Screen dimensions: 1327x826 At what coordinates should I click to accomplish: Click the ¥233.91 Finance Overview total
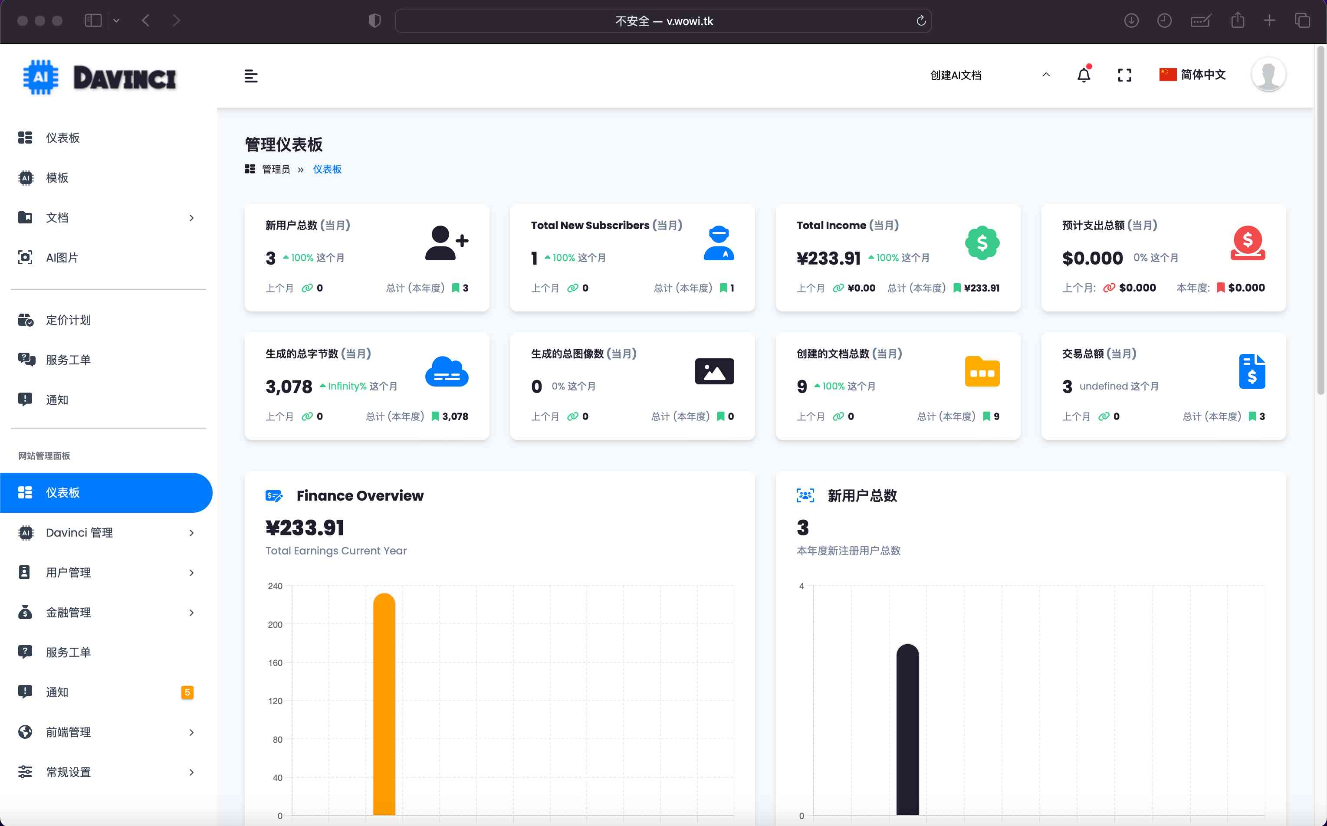305,528
